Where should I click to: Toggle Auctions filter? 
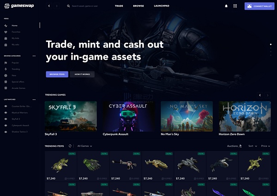pos(234,146)
